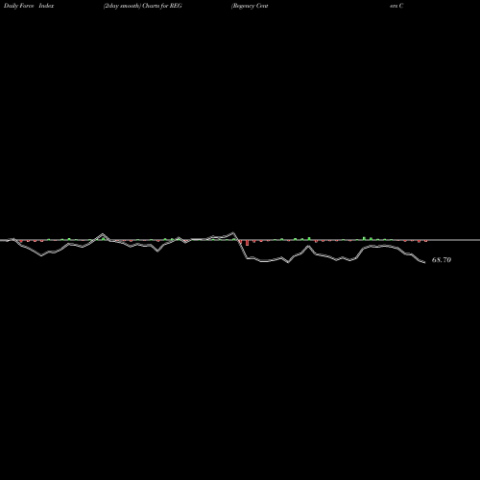This screenshot has height=480, width=480.
Task: Click the 'Daily Force Index' title text
Action: (x=29, y=6)
